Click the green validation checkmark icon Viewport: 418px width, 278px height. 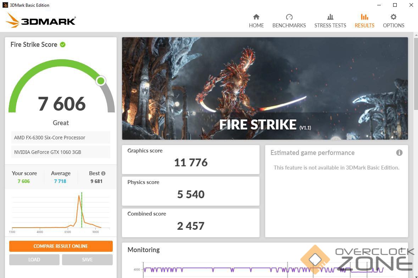tap(63, 45)
